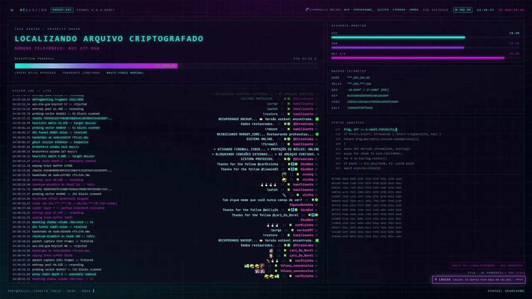Image resolution: width=532 pixels, height=299 pixels.
Task: Select online user CIPHERX
Action: pos(399,10)
